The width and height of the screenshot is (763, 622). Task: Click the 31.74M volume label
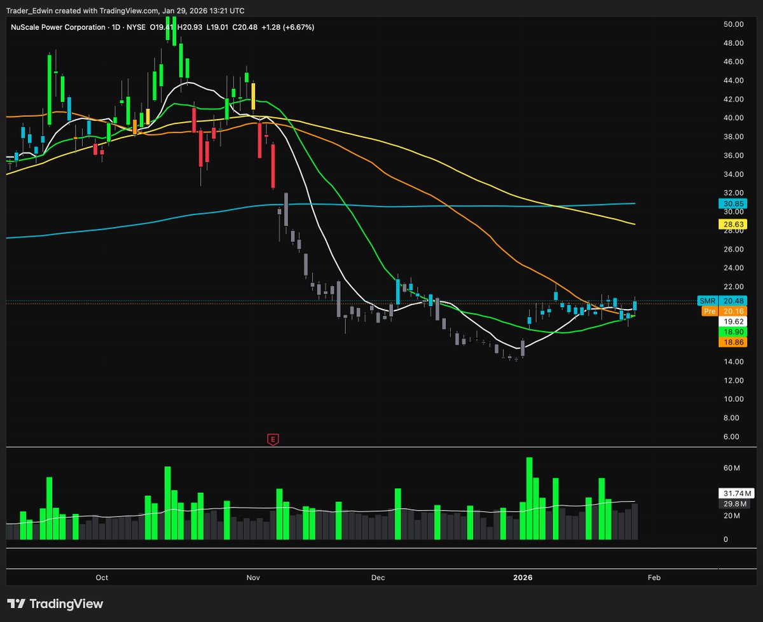(x=736, y=493)
